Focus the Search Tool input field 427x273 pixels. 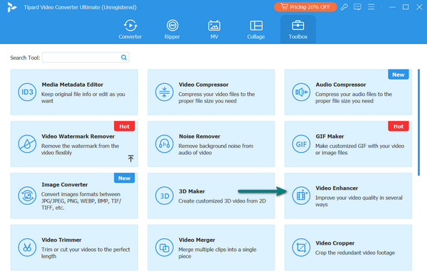tap(85, 58)
